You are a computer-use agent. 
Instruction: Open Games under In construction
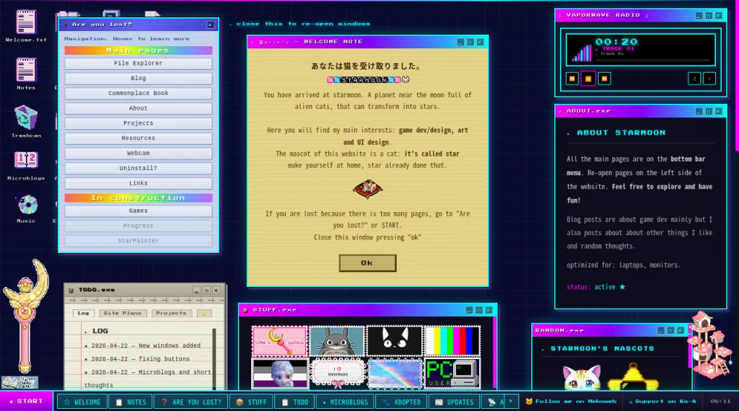138,211
